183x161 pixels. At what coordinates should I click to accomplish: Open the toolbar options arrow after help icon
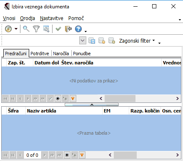86,31
